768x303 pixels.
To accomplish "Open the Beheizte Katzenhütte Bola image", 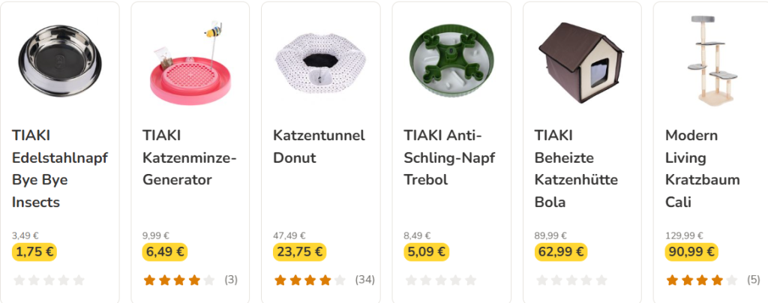I will tap(582, 61).
